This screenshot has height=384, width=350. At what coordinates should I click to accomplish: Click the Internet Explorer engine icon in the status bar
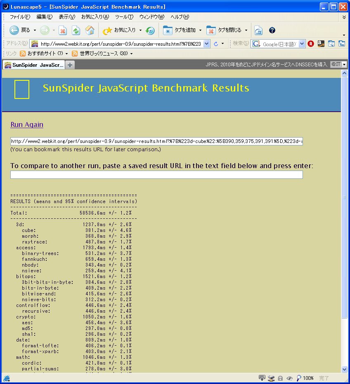7,378
